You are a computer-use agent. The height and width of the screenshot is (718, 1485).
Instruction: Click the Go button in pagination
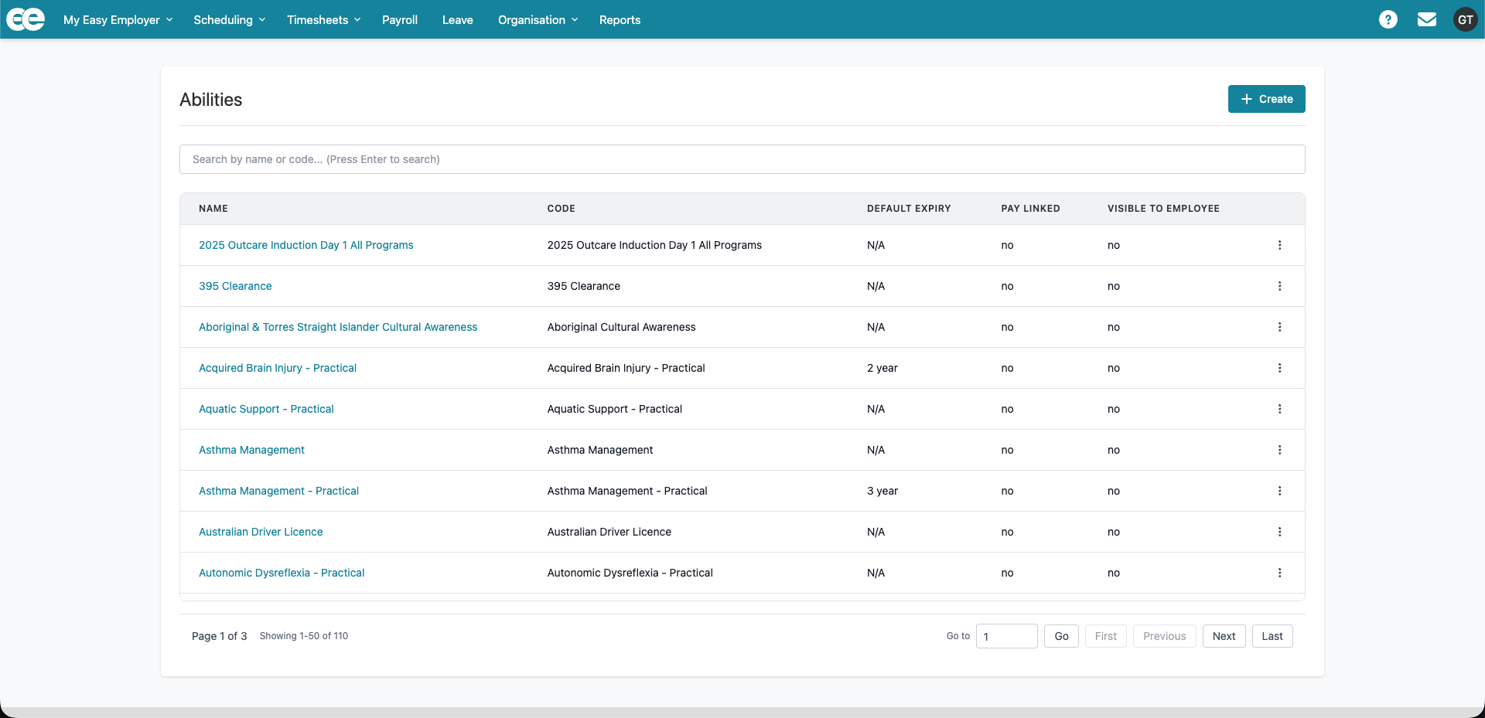[1061, 636]
